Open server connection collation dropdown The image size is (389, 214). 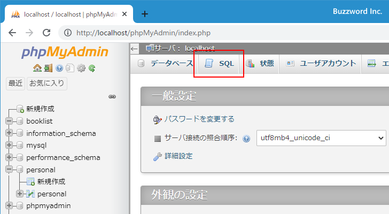click(321, 138)
